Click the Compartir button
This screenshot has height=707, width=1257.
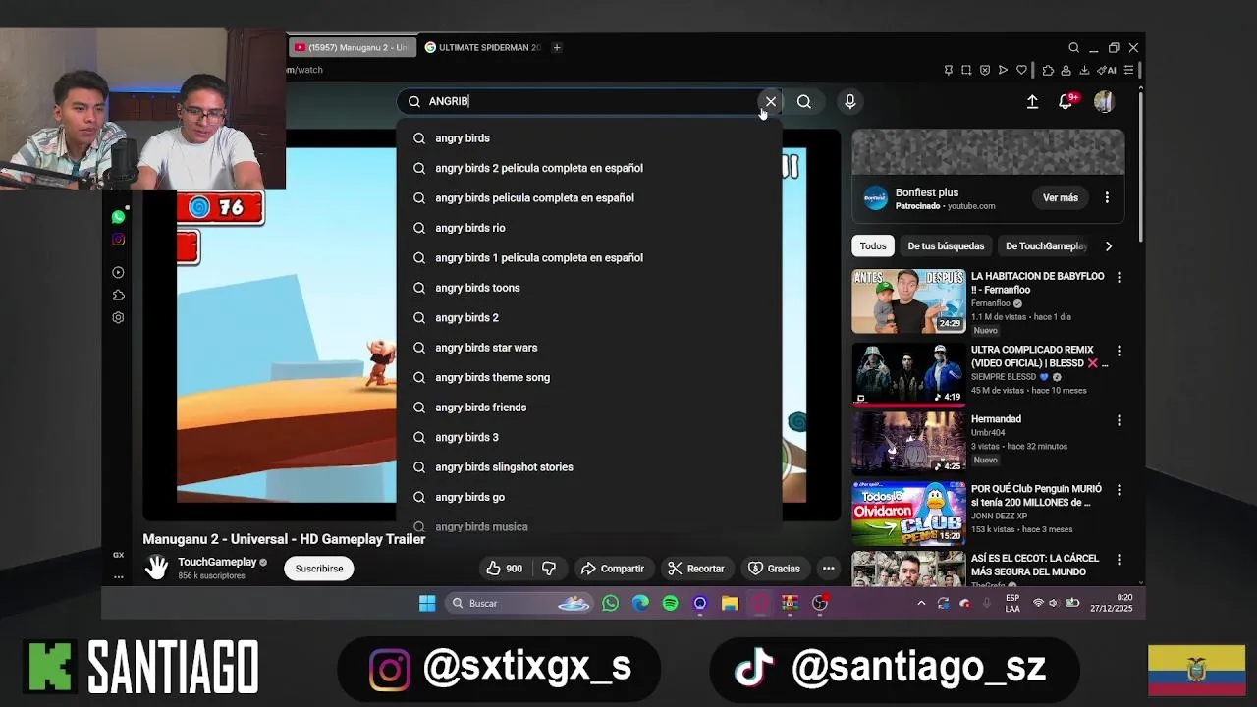pyautogui.click(x=613, y=569)
